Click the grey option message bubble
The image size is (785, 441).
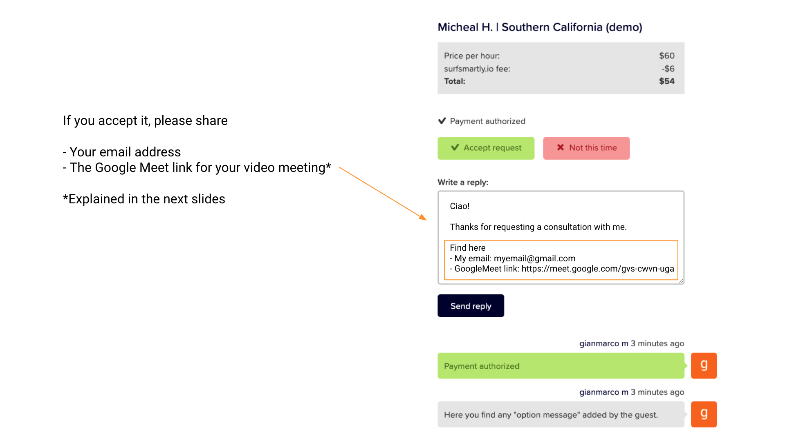[x=560, y=414]
